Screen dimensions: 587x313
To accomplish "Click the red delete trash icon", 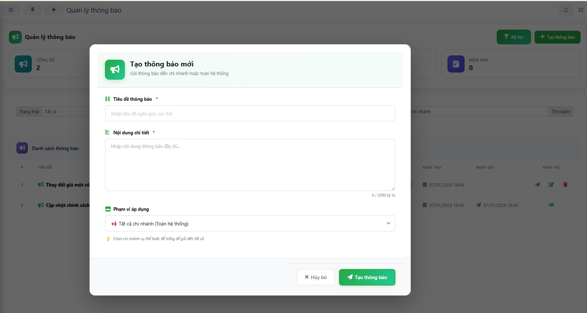I will pyautogui.click(x=565, y=185).
